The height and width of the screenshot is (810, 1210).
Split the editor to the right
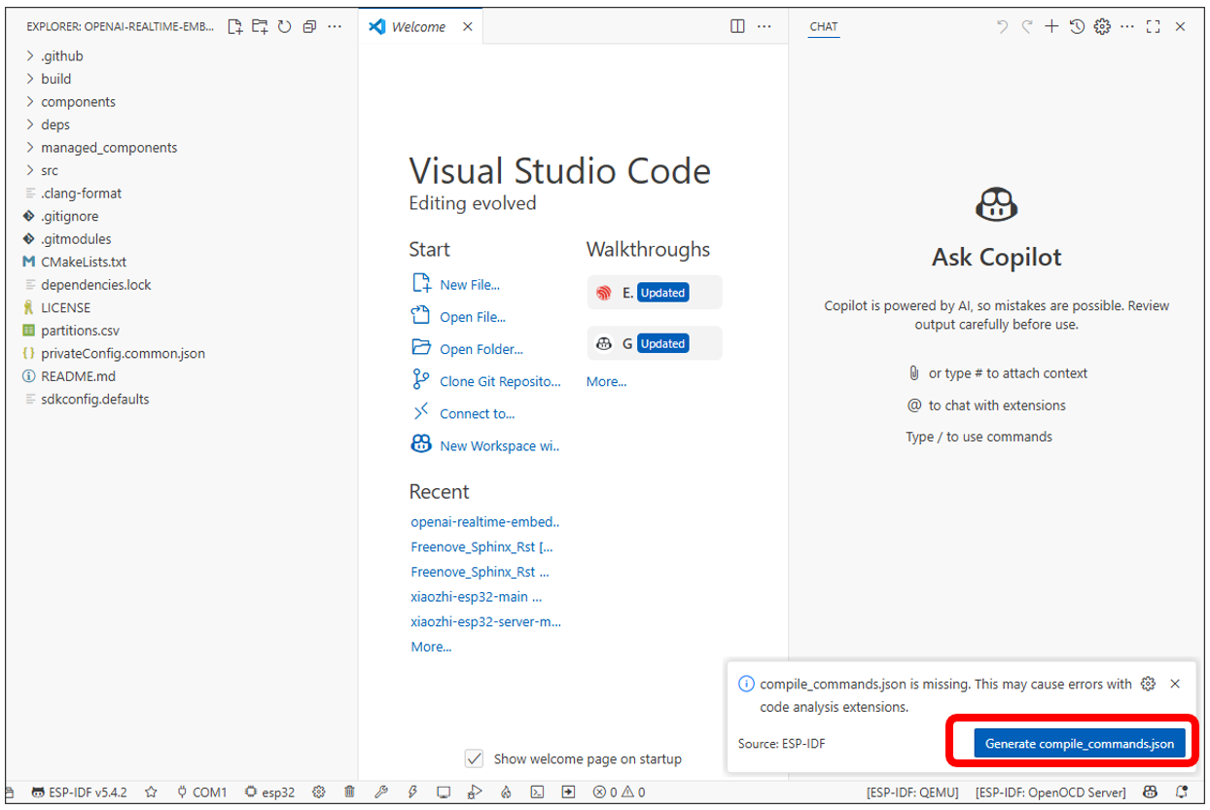point(738,26)
